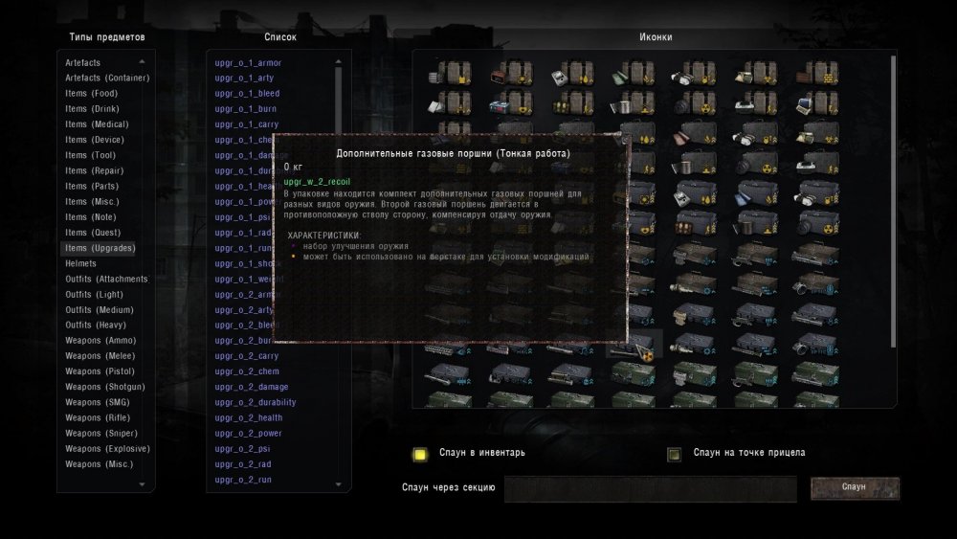Select the gray weapon toolbox with the ring clamp
The image size is (957, 539).
click(x=816, y=346)
